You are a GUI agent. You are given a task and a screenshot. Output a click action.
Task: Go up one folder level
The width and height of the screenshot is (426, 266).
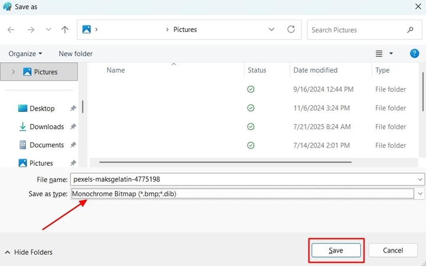64,30
